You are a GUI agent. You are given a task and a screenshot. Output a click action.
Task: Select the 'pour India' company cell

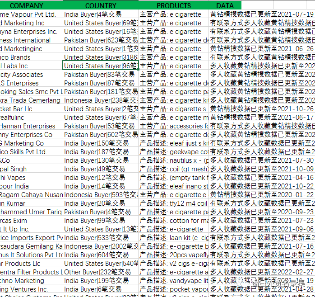pyautogui.click(x=31, y=186)
